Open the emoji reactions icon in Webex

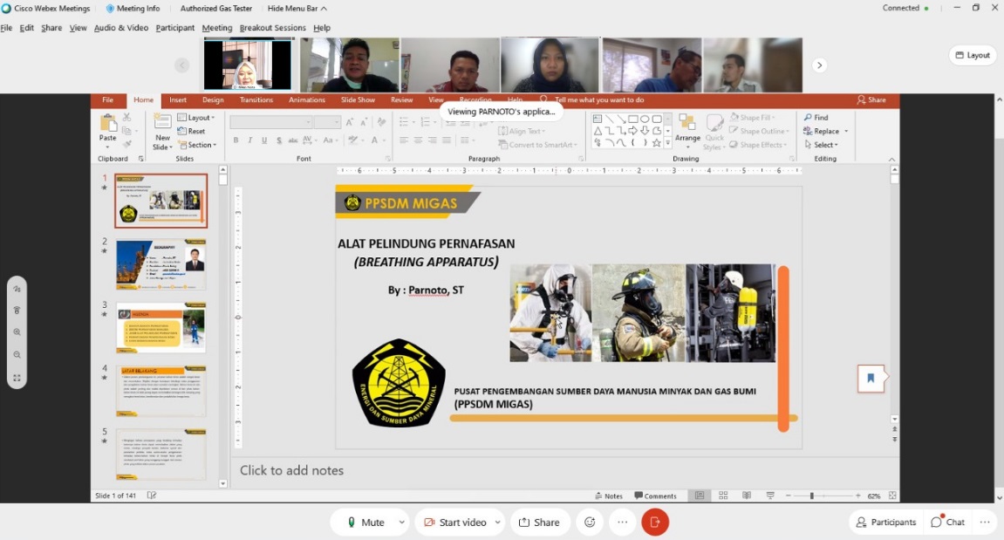(590, 522)
